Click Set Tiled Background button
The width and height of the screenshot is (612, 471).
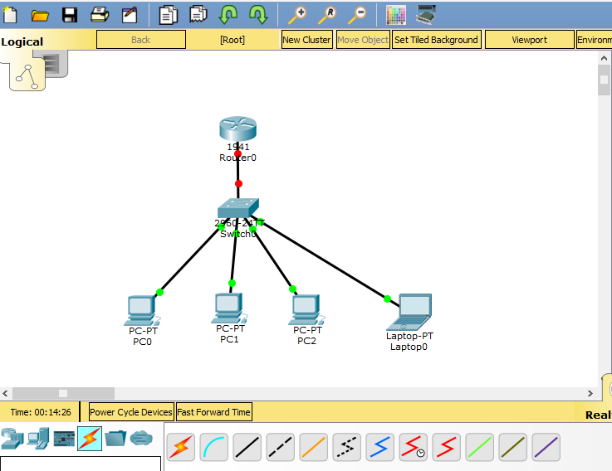tap(436, 40)
